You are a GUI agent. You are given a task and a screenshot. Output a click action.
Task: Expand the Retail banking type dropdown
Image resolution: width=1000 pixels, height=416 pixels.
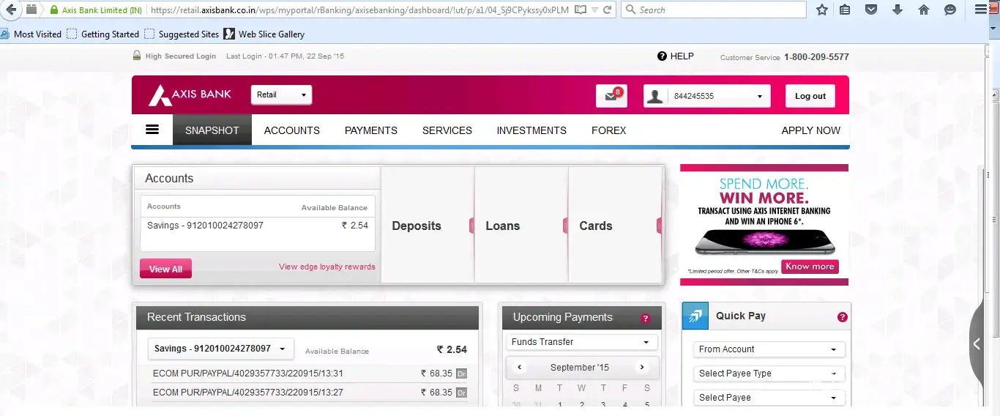[281, 95]
